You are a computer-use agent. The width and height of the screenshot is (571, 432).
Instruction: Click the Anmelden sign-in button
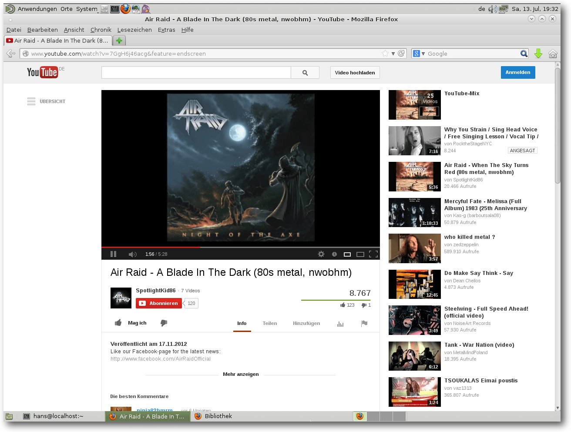(518, 72)
